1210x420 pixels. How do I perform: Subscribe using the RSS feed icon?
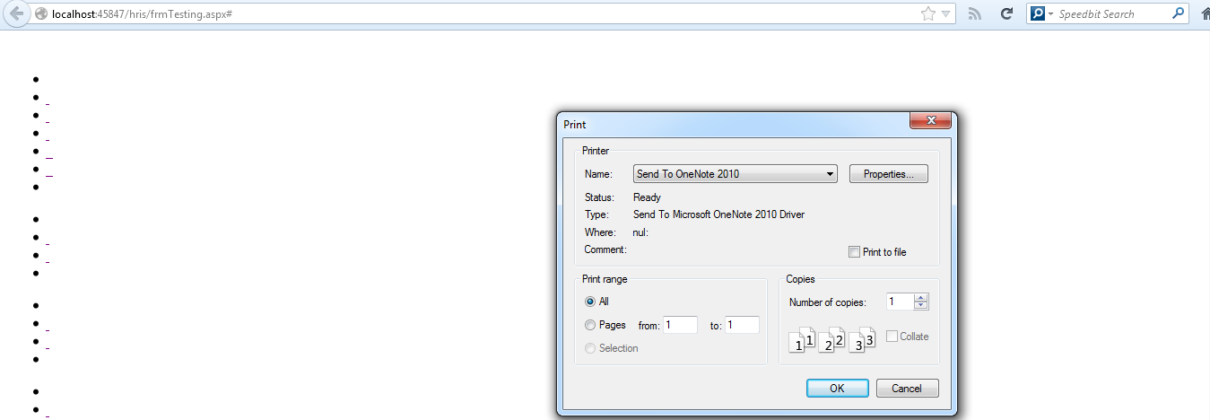[975, 14]
